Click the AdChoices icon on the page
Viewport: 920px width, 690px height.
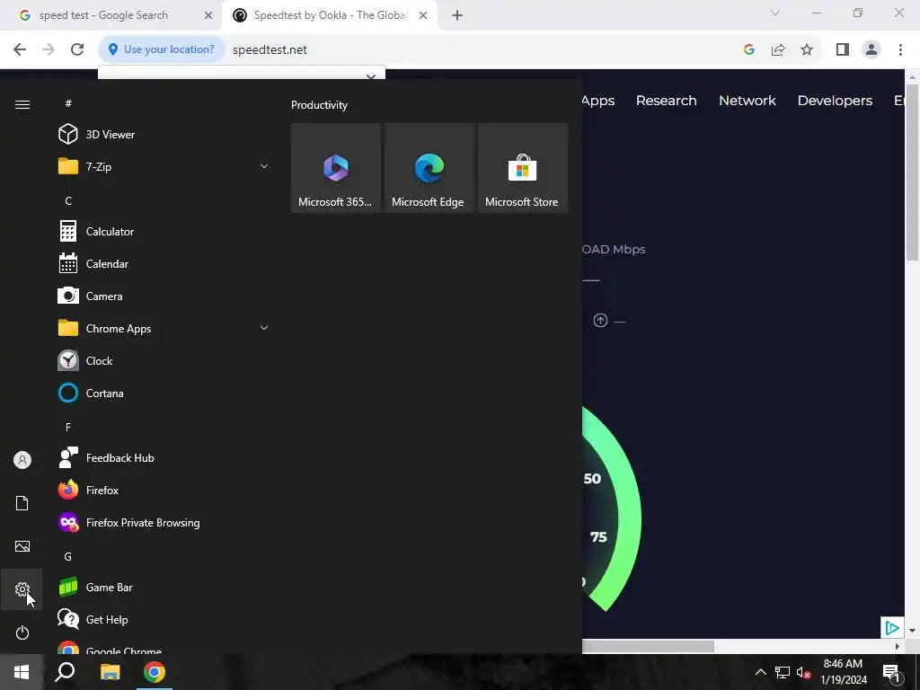891,628
